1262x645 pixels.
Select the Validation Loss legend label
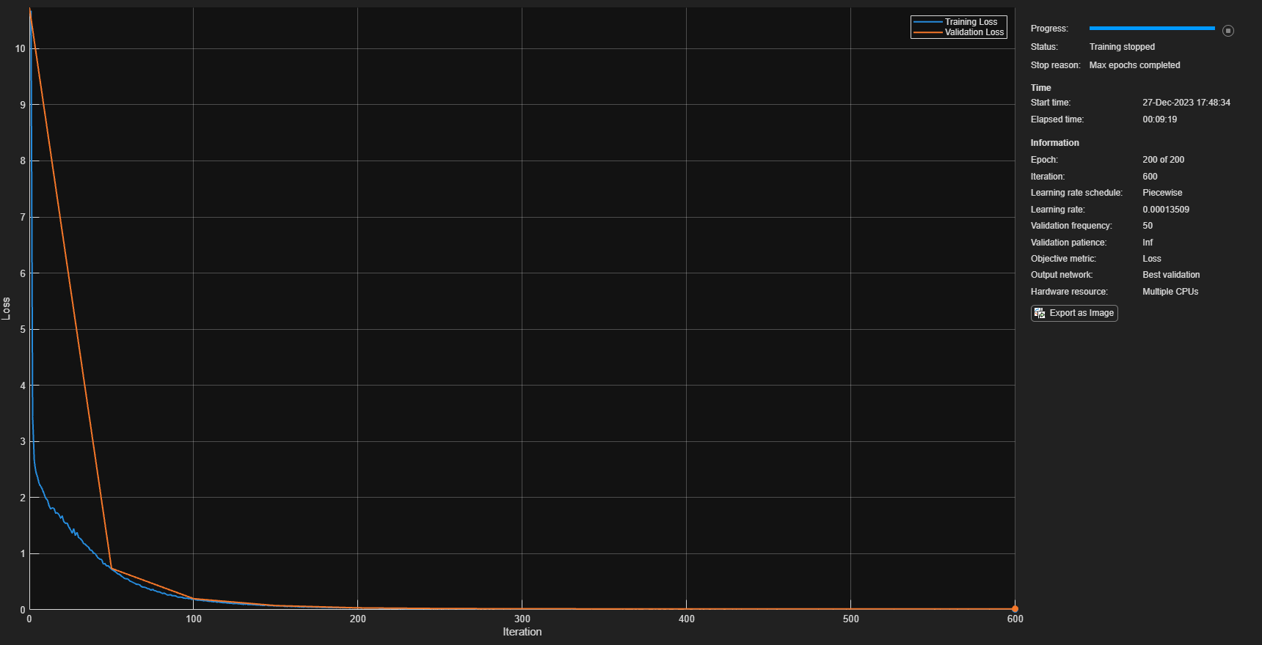pyautogui.click(x=974, y=32)
